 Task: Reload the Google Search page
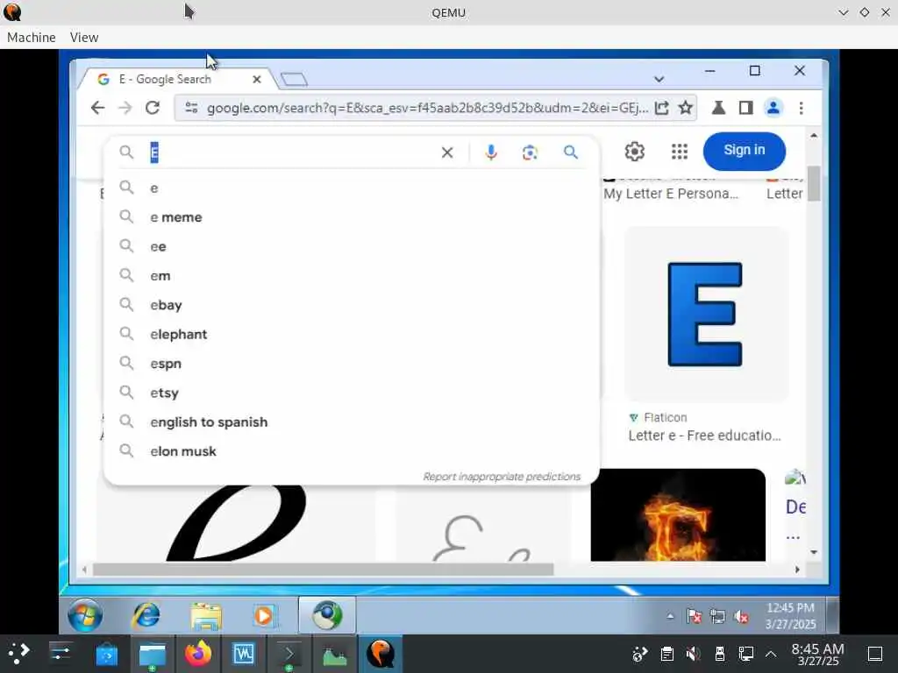(x=153, y=108)
